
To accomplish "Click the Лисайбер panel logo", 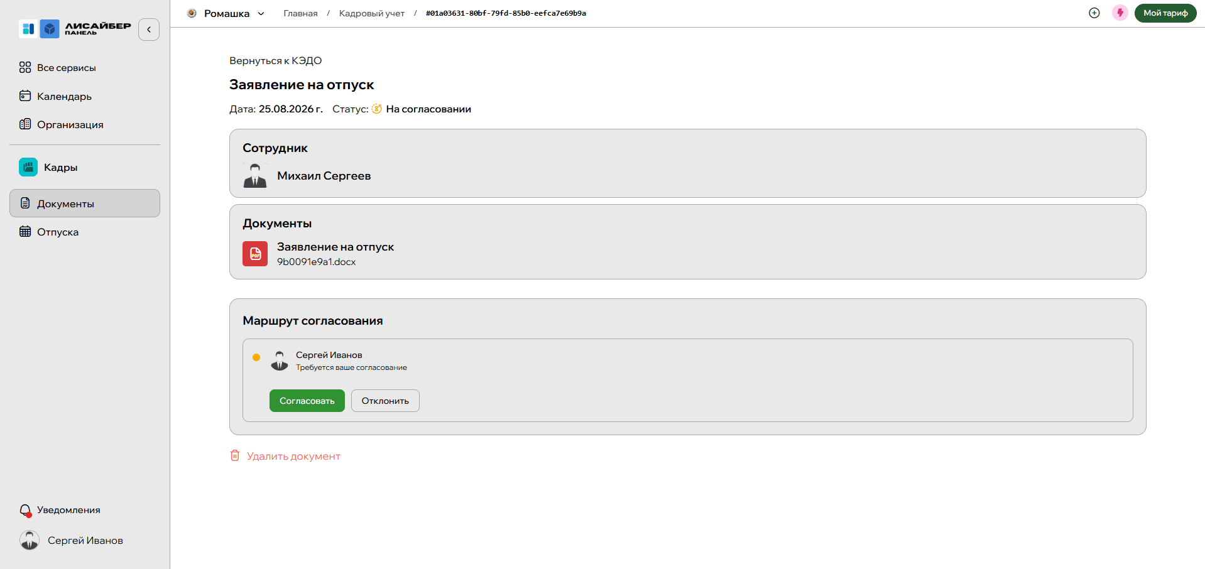I will [x=75, y=28].
